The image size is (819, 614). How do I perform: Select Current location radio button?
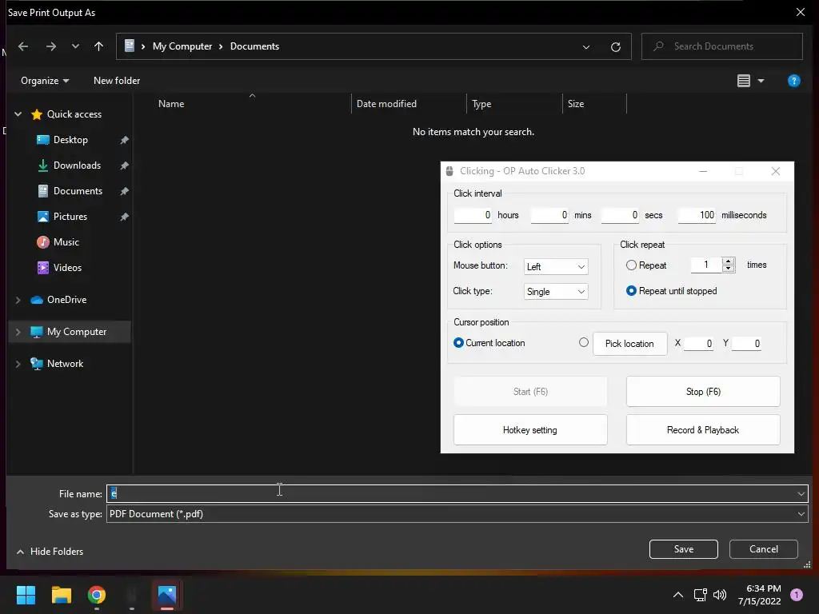click(458, 343)
